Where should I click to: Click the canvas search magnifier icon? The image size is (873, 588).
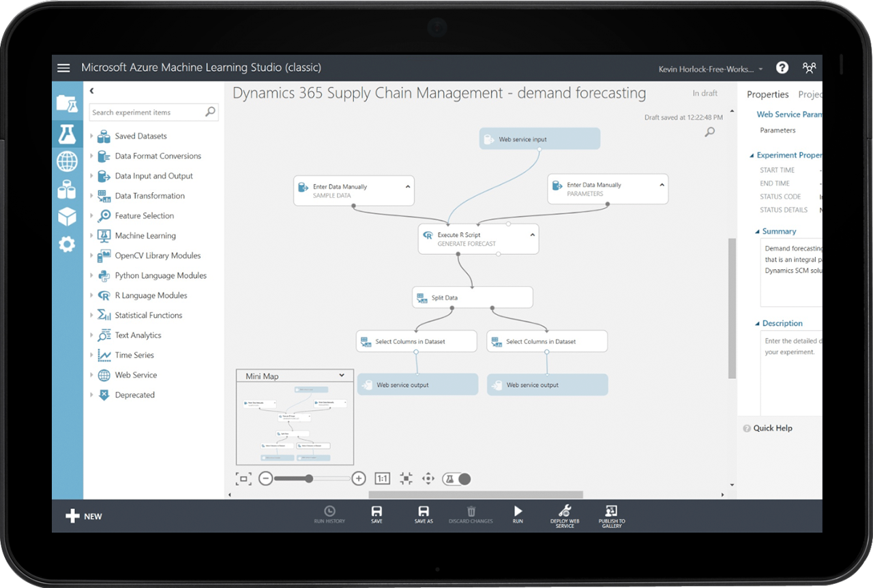click(x=710, y=132)
